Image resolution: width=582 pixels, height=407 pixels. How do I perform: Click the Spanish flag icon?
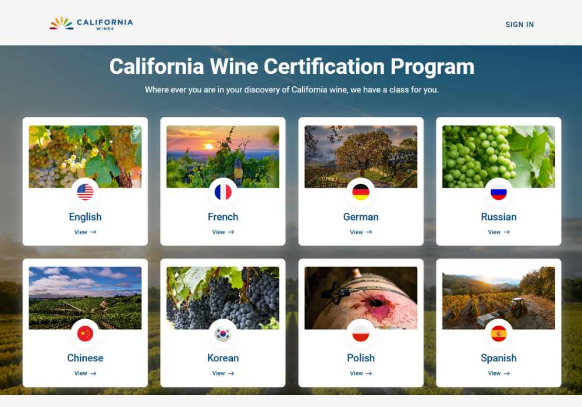pos(499,334)
